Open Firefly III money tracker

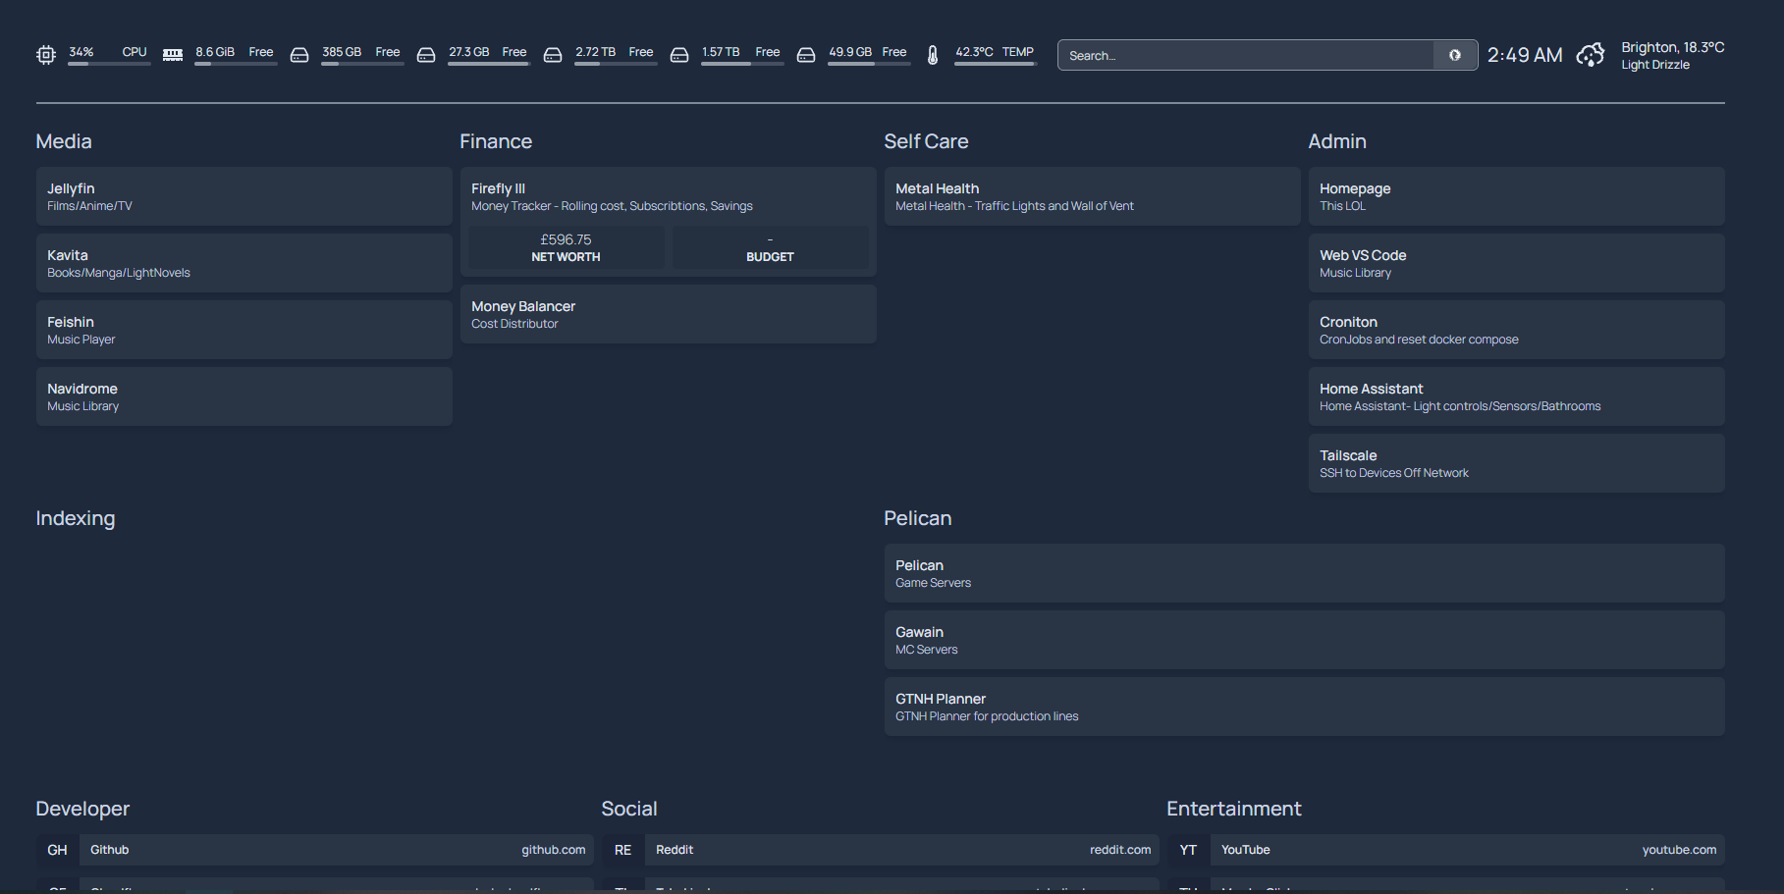click(669, 196)
